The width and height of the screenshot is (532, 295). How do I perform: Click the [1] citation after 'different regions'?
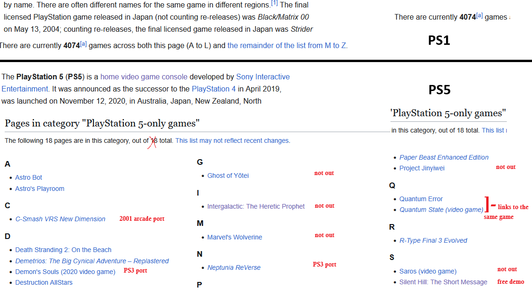[x=274, y=3]
